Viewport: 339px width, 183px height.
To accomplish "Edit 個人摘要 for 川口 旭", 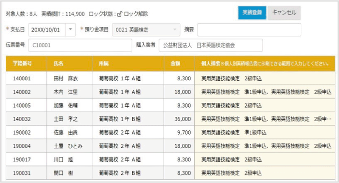I will [x=265, y=160].
